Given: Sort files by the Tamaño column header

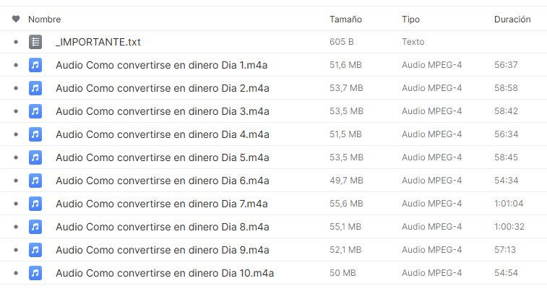Looking at the screenshot, I should point(345,19).
